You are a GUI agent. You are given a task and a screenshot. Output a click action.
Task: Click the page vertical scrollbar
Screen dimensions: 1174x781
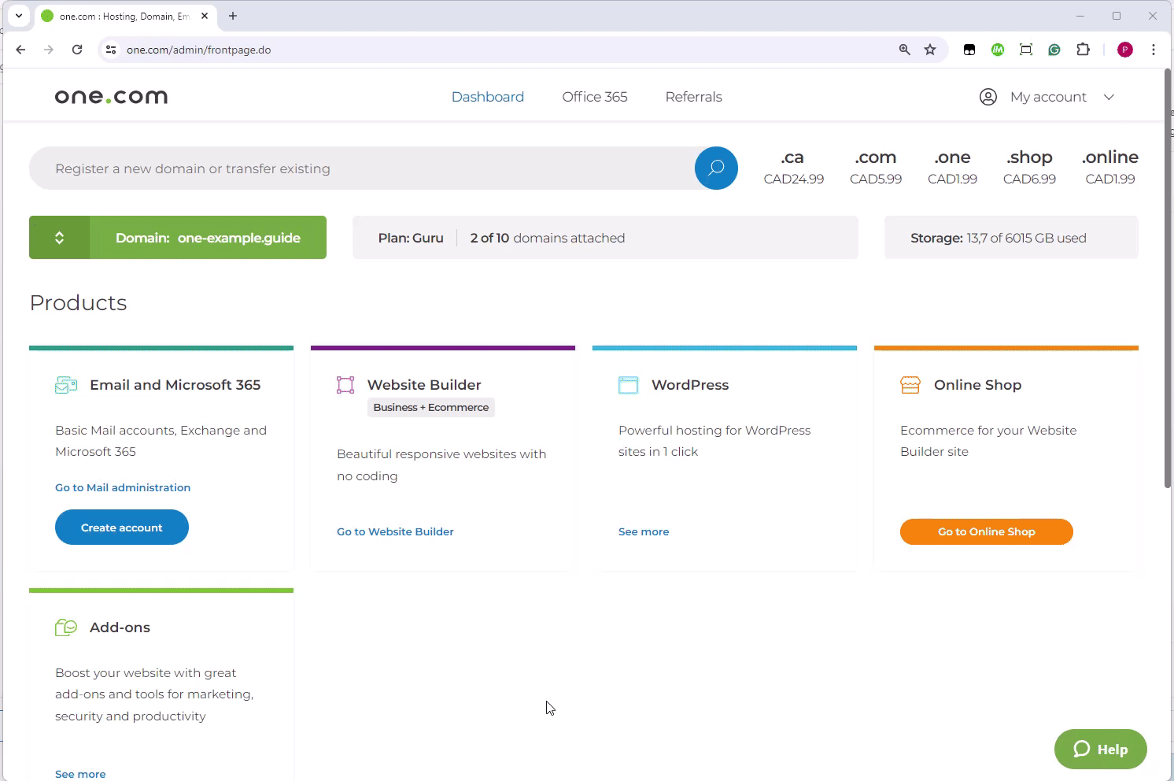1168,279
